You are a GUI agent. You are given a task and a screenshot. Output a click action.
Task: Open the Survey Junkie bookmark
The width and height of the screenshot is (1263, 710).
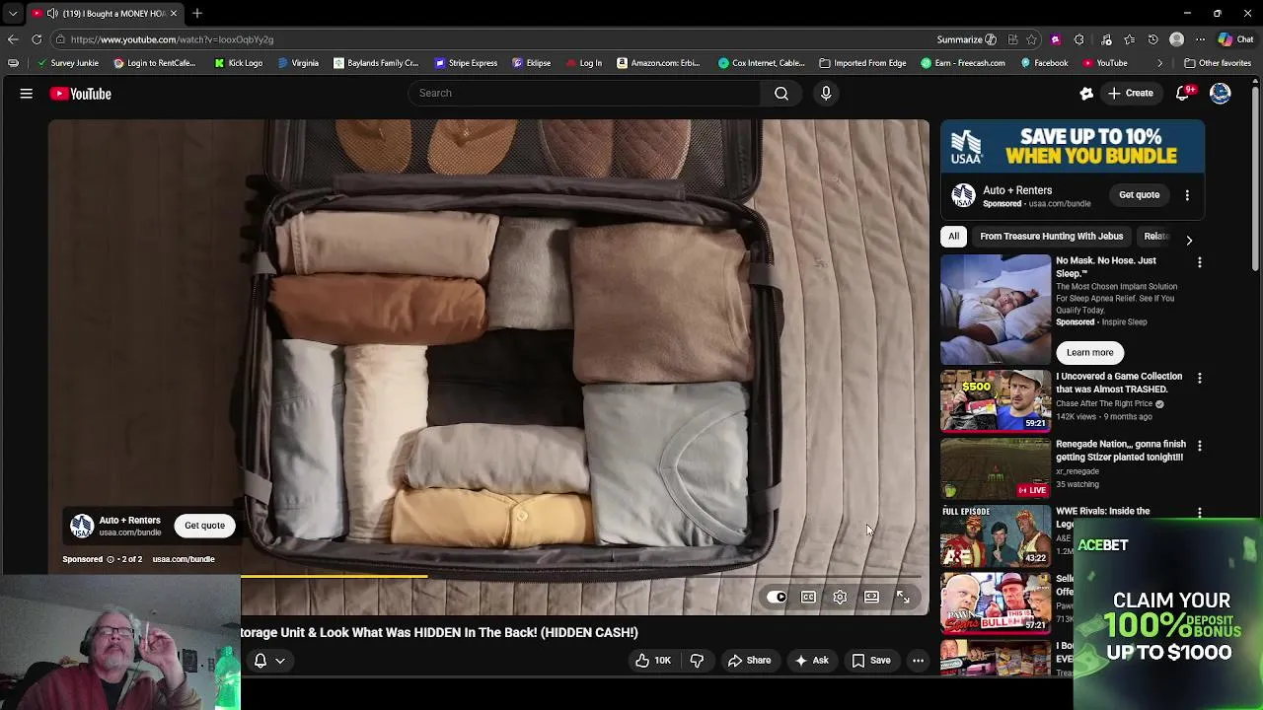67,63
